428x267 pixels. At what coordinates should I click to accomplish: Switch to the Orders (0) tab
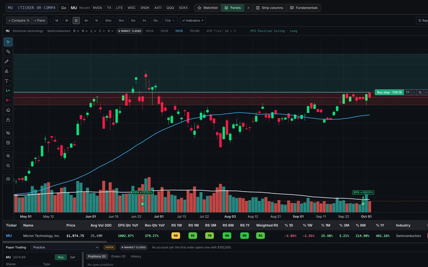click(x=118, y=256)
